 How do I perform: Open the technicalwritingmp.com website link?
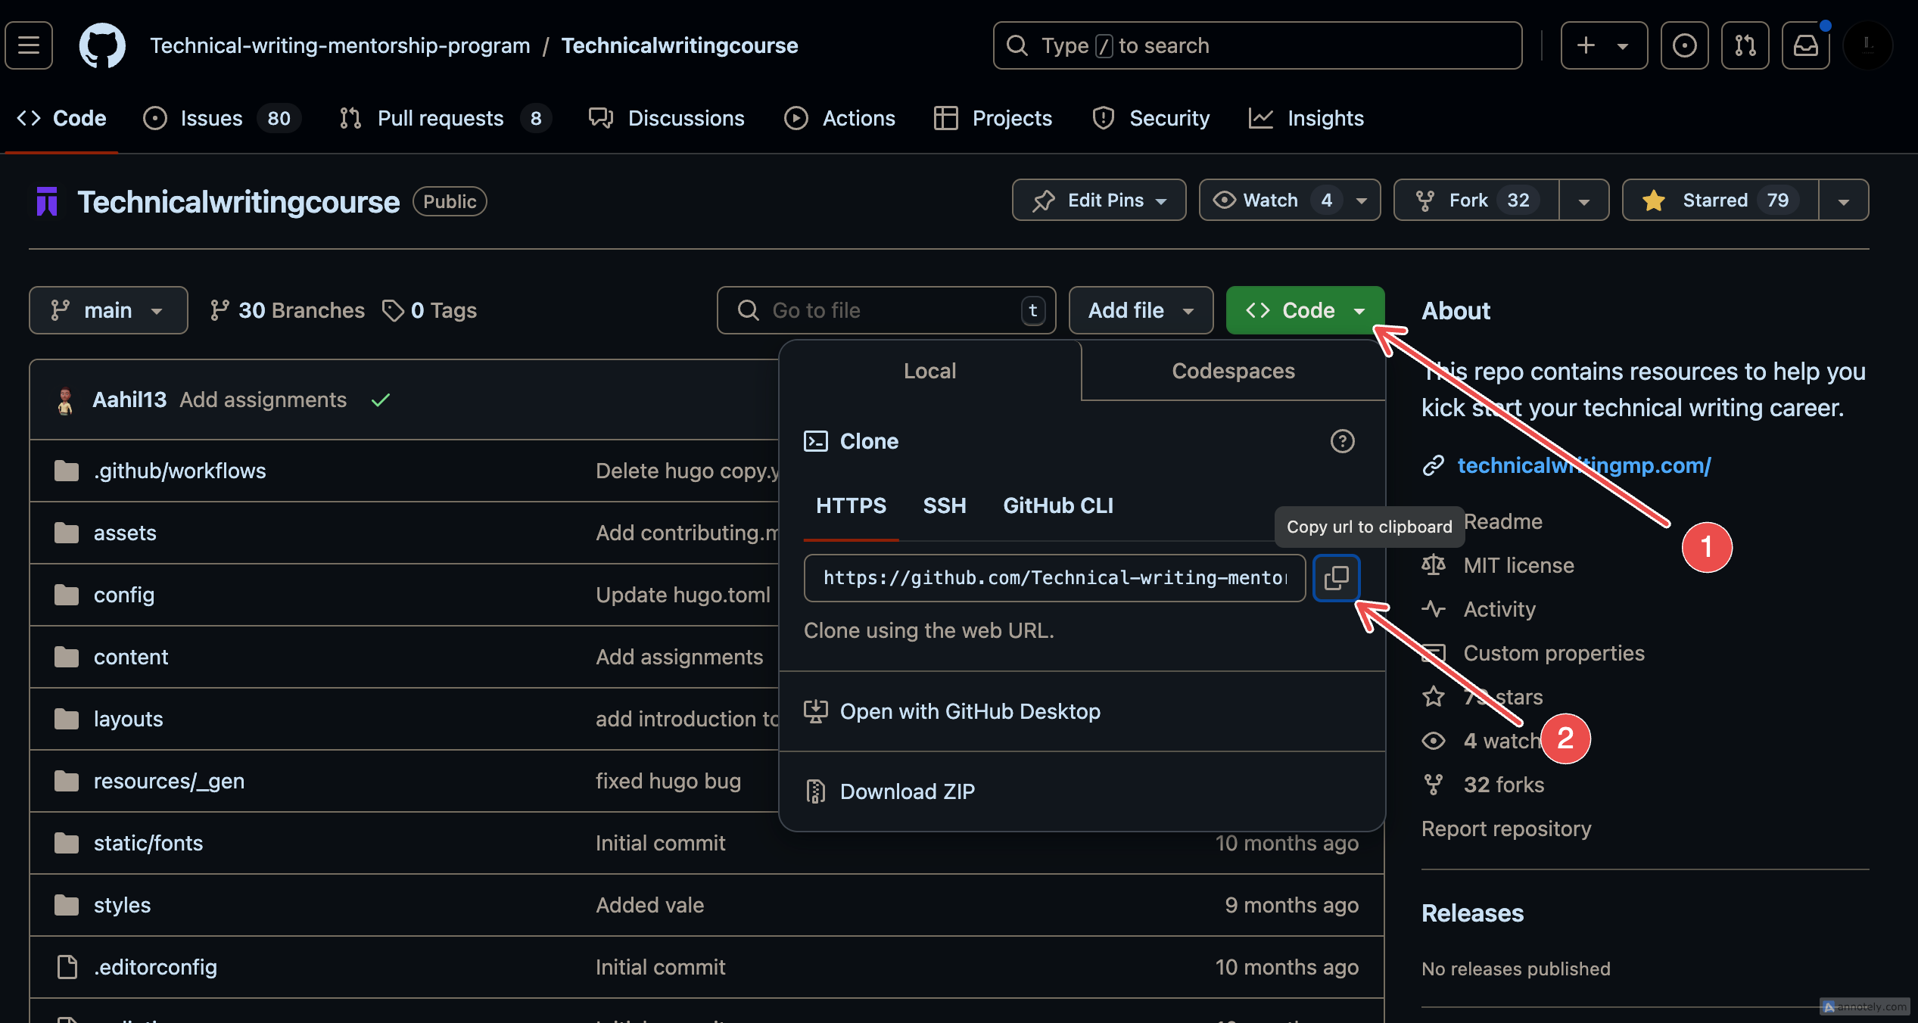coord(1584,465)
